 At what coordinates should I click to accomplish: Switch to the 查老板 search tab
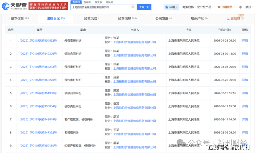[x=88, y=2]
